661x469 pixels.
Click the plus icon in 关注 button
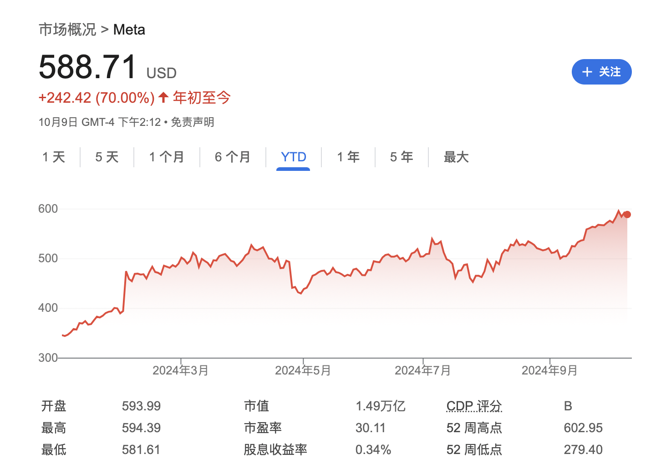(587, 72)
